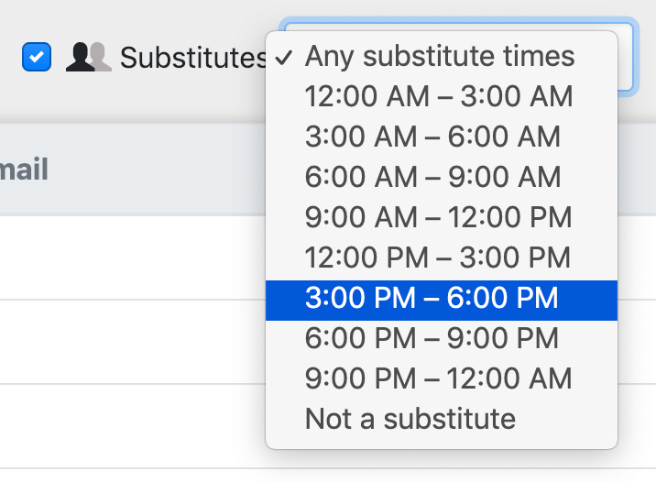Select the third table row under mail
This screenshot has width=656, height=482.
point(128,425)
